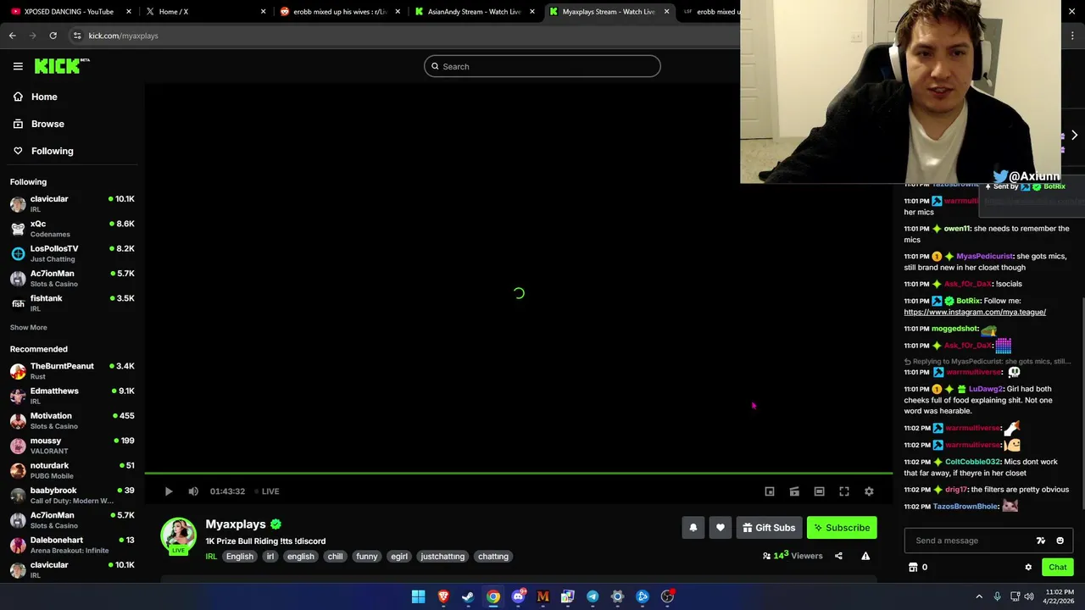1085x610 pixels.
Task: Report the stream with warning icon
Action: (865, 556)
